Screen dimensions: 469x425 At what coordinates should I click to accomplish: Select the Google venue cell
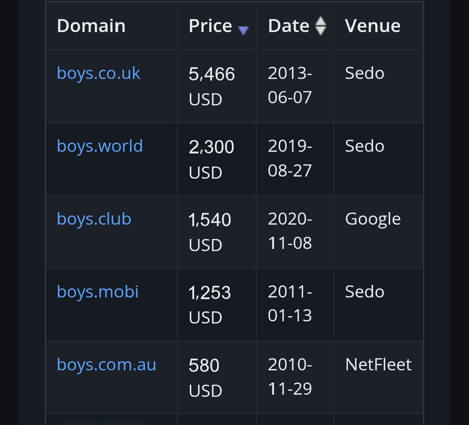378,232
